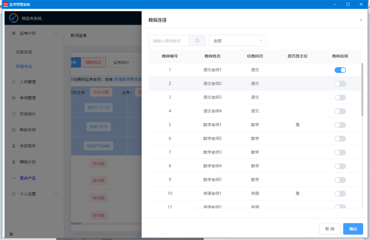Click the 清除预设 button
Image resolution: width=370 pixels, height=240 pixels.
pos(93,62)
